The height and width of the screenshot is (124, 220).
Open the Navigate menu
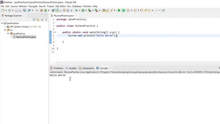pyautogui.click(x=33, y=6)
